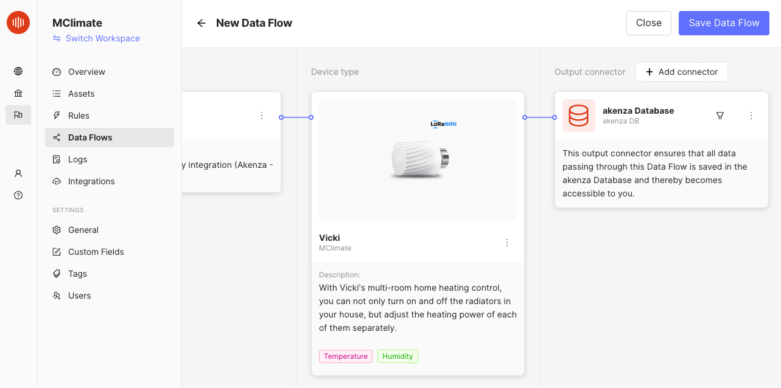
Task: Click the Vicki device name
Action: point(329,238)
